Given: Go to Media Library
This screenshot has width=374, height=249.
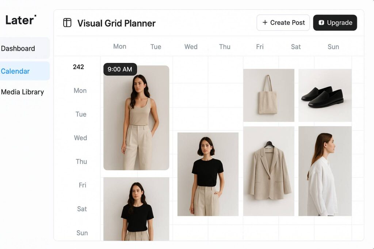Looking at the screenshot, I should pos(22,92).
